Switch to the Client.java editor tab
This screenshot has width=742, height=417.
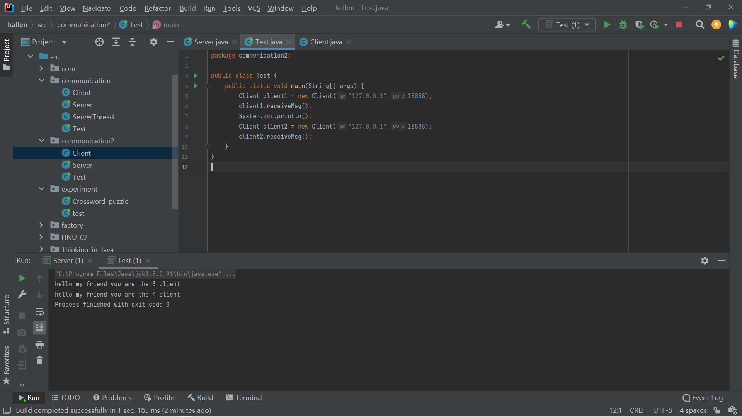(326, 42)
